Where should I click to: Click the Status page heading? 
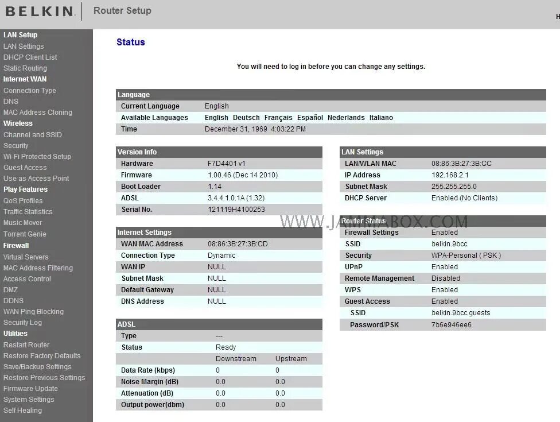[x=131, y=42]
